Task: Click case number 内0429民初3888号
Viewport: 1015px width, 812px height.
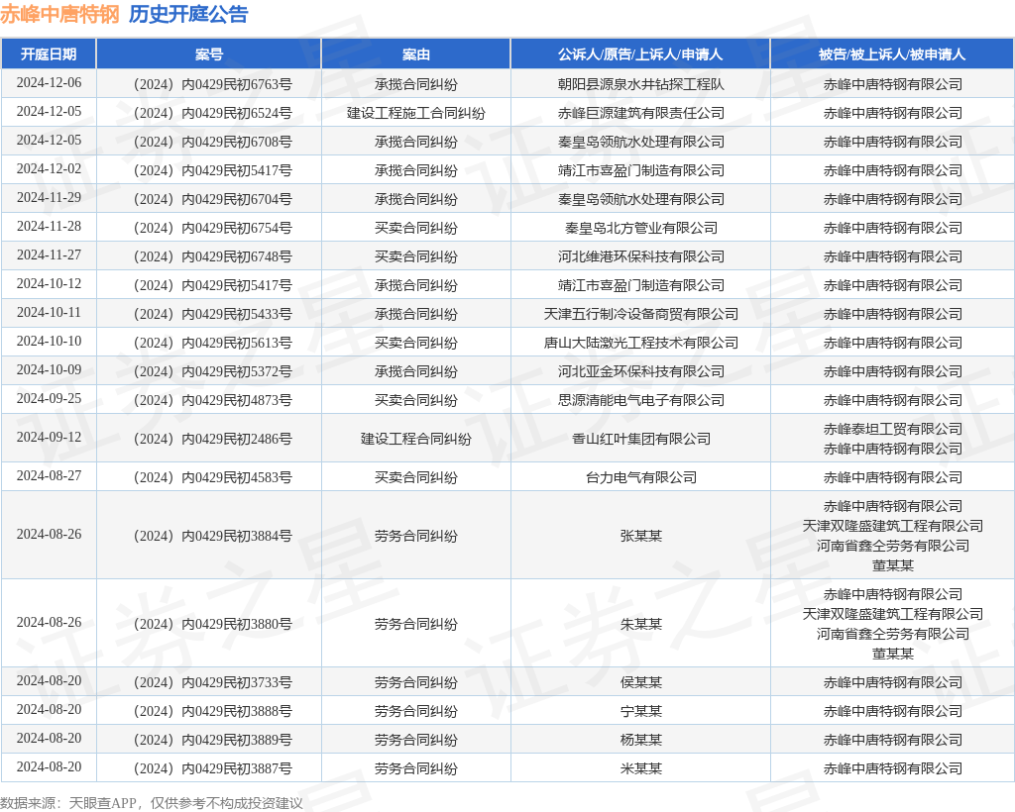Action: click(x=213, y=711)
